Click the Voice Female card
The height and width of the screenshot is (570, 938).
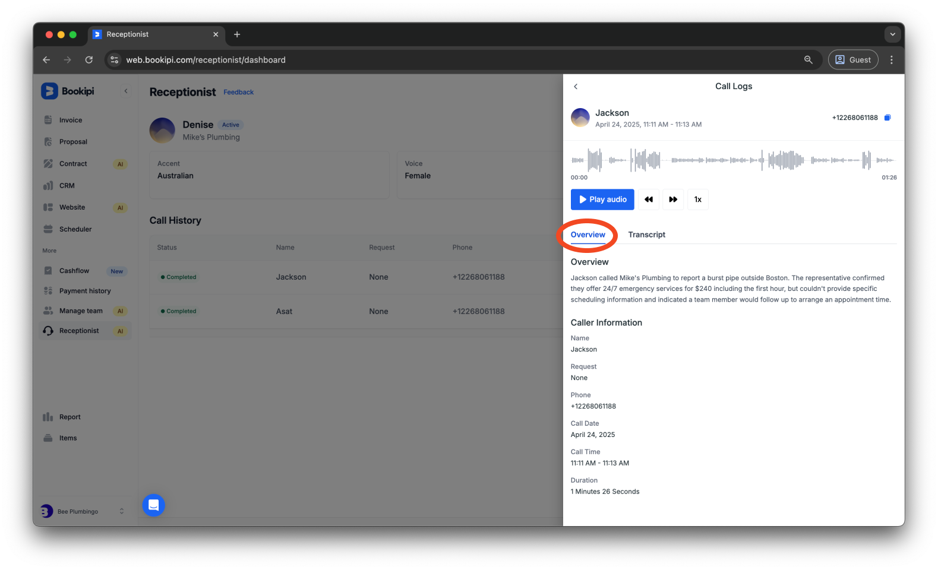[480, 175]
